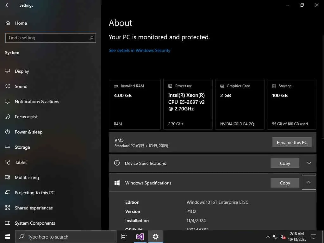
Task: Click the magnifier icon in Find a setting
Action: click(x=91, y=38)
